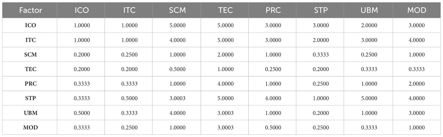Screen dimensions: 443x137
Task: Select the MOD row's PRC column value
Action: click(273, 128)
